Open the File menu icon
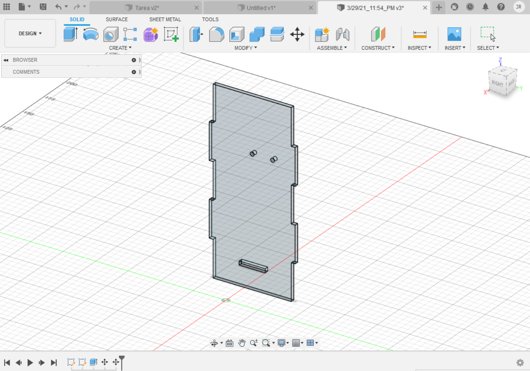 [x=22, y=7]
